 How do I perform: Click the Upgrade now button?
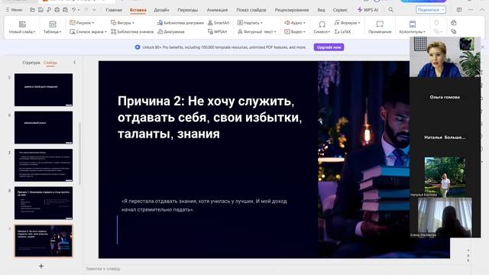pos(329,47)
